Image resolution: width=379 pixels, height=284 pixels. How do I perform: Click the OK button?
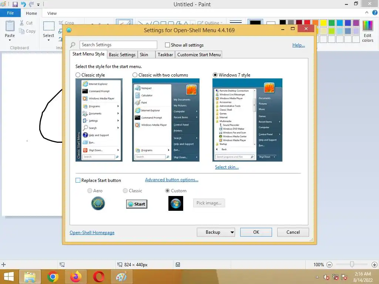click(256, 232)
